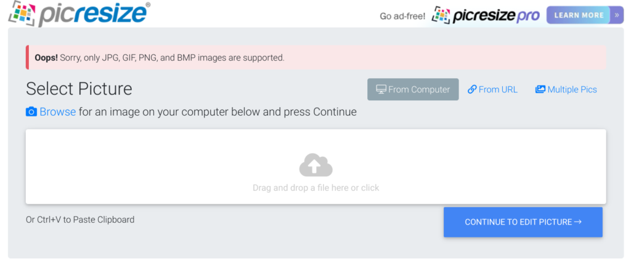Switch to the From URL tab
631x262 pixels.
tap(492, 89)
